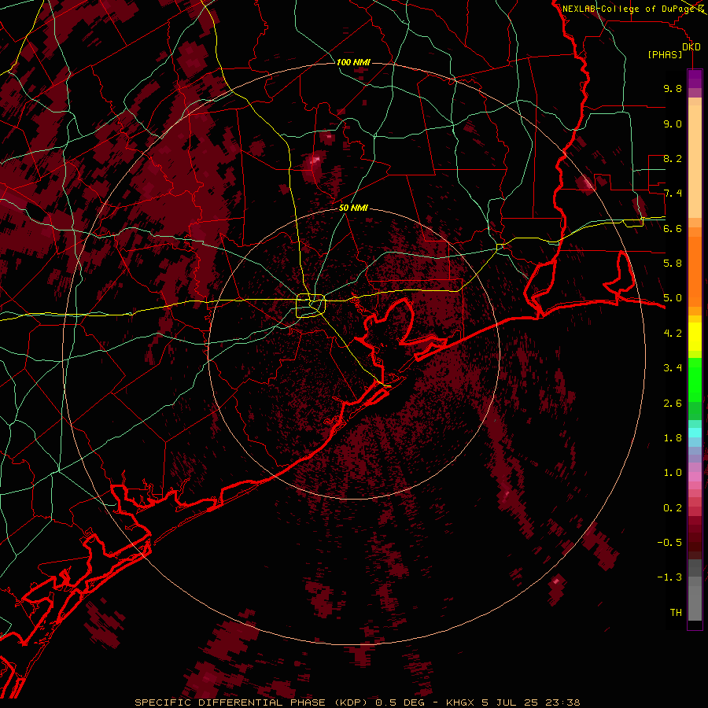Screen dimensions: 708x708
Task: Pick the cyan segment of the color bar
Action: click(695, 433)
